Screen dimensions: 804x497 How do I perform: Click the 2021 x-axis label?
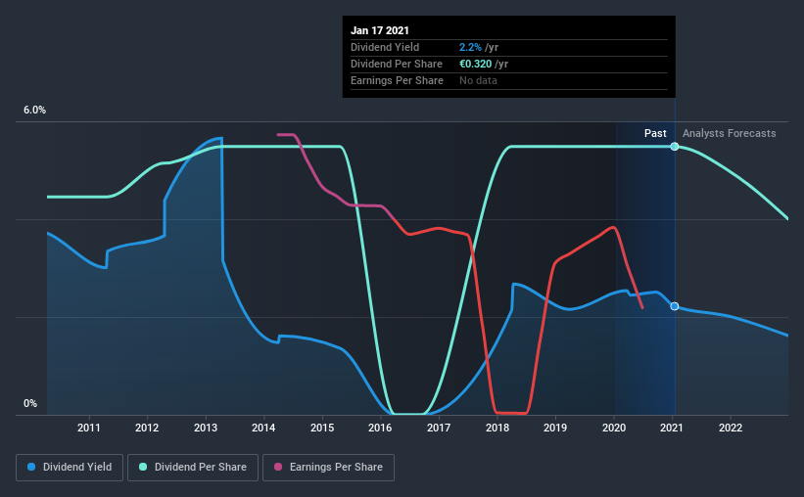[672, 428]
